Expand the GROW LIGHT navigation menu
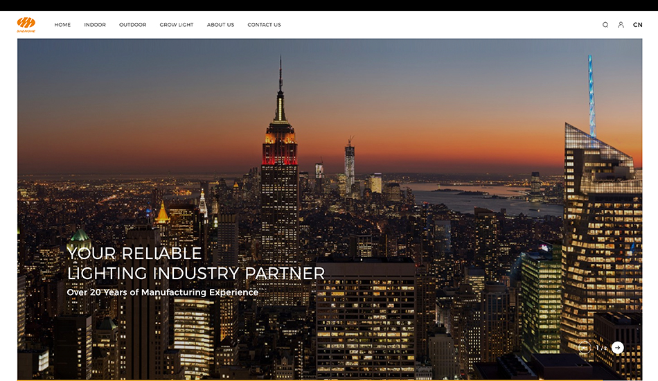The width and height of the screenshot is (658, 381). point(177,25)
